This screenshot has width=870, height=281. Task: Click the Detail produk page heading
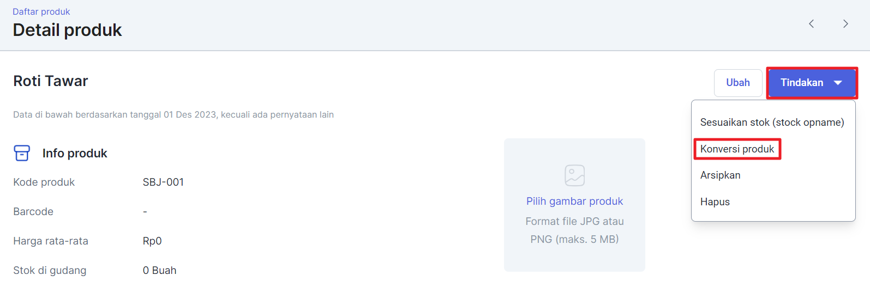tap(67, 30)
